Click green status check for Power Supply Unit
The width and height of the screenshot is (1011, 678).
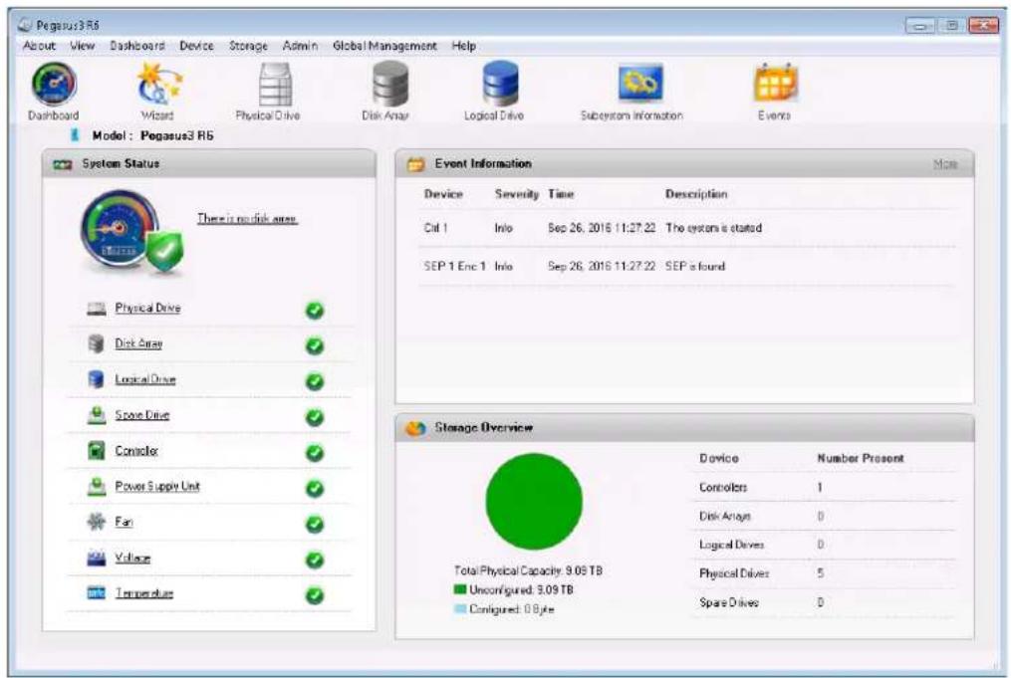315,489
